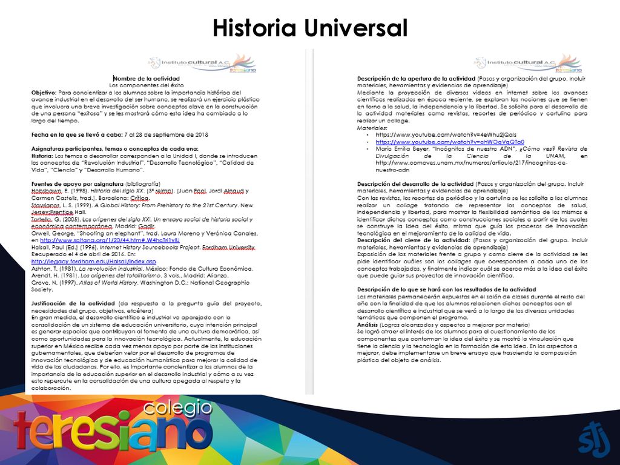Screen dimensions: 620x465
Task: Click the Materiales label
Action: click(372, 128)
